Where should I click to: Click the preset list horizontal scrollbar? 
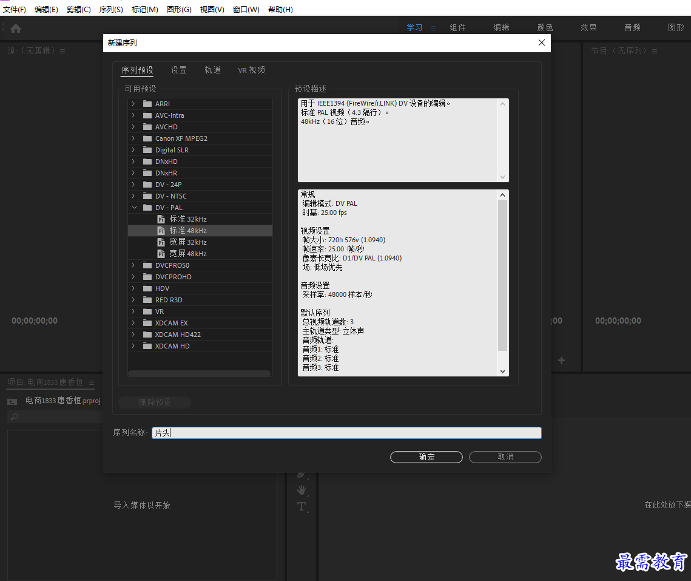click(x=199, y=373)
